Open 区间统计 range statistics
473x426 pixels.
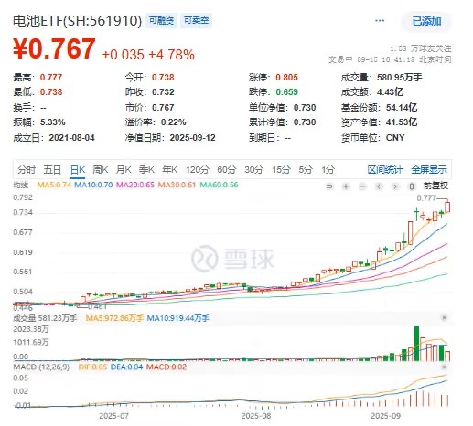point(385,169)
